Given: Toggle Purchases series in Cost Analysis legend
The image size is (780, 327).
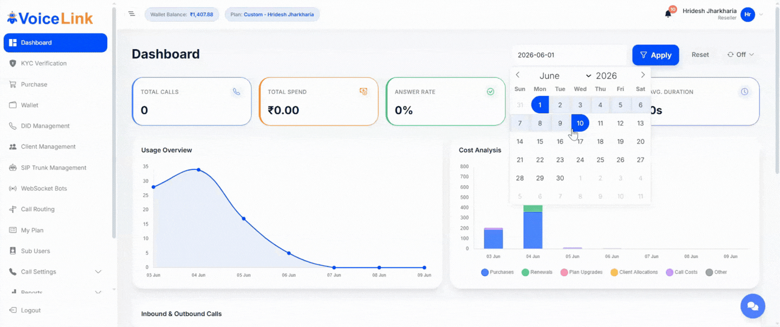Looking at the screenshot, I should pos(497,272).
